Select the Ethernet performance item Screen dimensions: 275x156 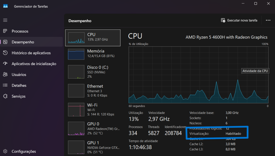click(x=93, y=91)
